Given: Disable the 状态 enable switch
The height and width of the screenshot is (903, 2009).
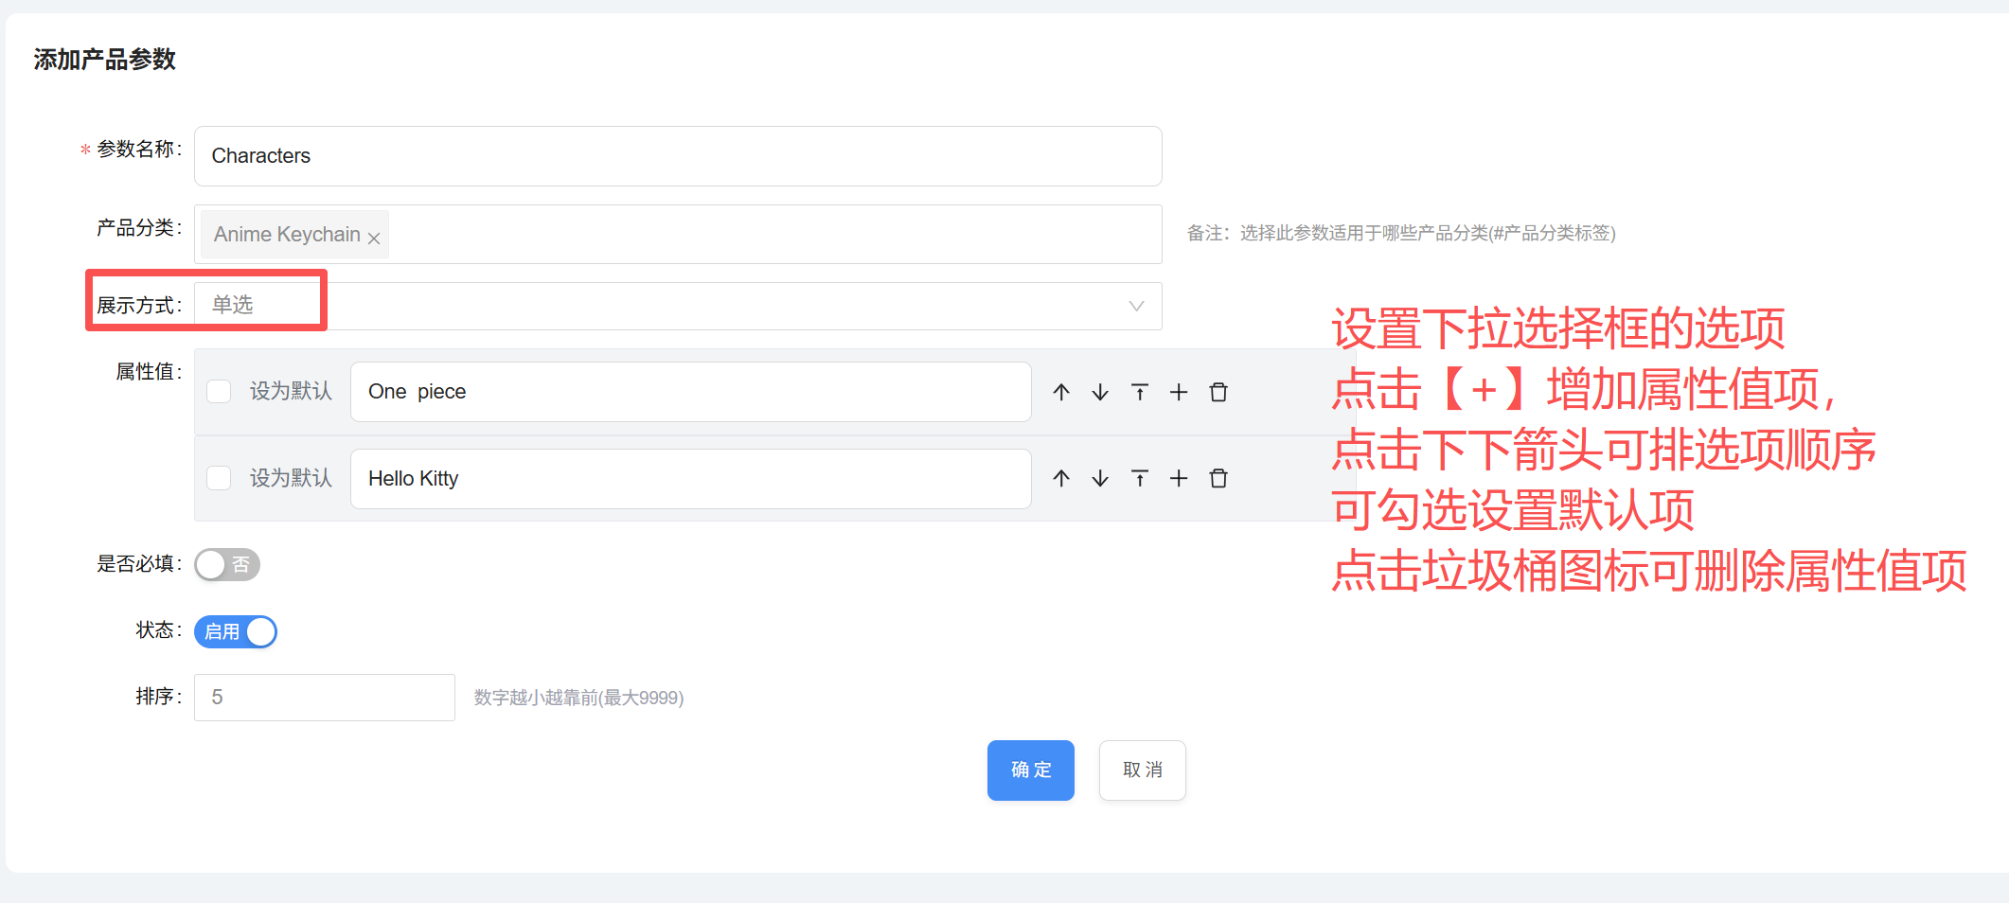Looking at the screenshot, I should coord(235,631).
